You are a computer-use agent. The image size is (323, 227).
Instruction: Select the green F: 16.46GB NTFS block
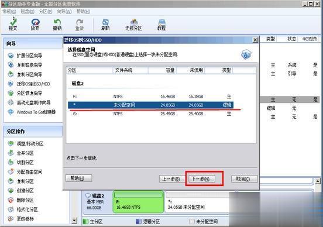coord(138,202)
